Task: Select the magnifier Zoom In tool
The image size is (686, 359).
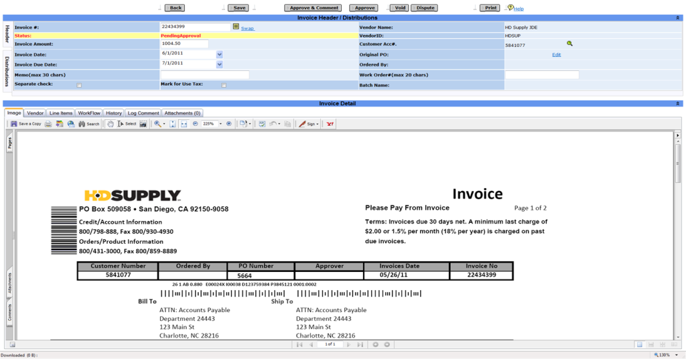Action: click(x=157, y=124)
